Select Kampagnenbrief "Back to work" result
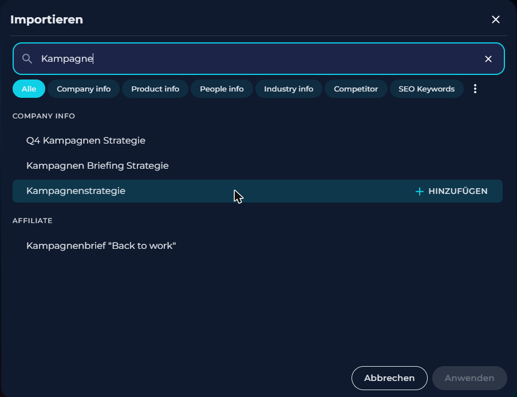 tap(258, 246)
